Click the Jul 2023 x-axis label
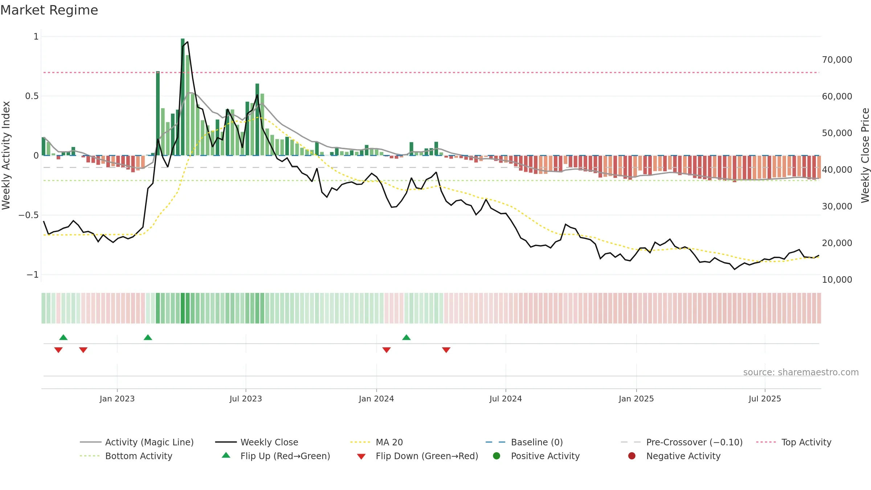 (x=246, y=399)
